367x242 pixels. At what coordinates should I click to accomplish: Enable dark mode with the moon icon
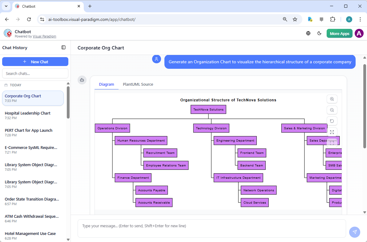[x=319, y=33]
